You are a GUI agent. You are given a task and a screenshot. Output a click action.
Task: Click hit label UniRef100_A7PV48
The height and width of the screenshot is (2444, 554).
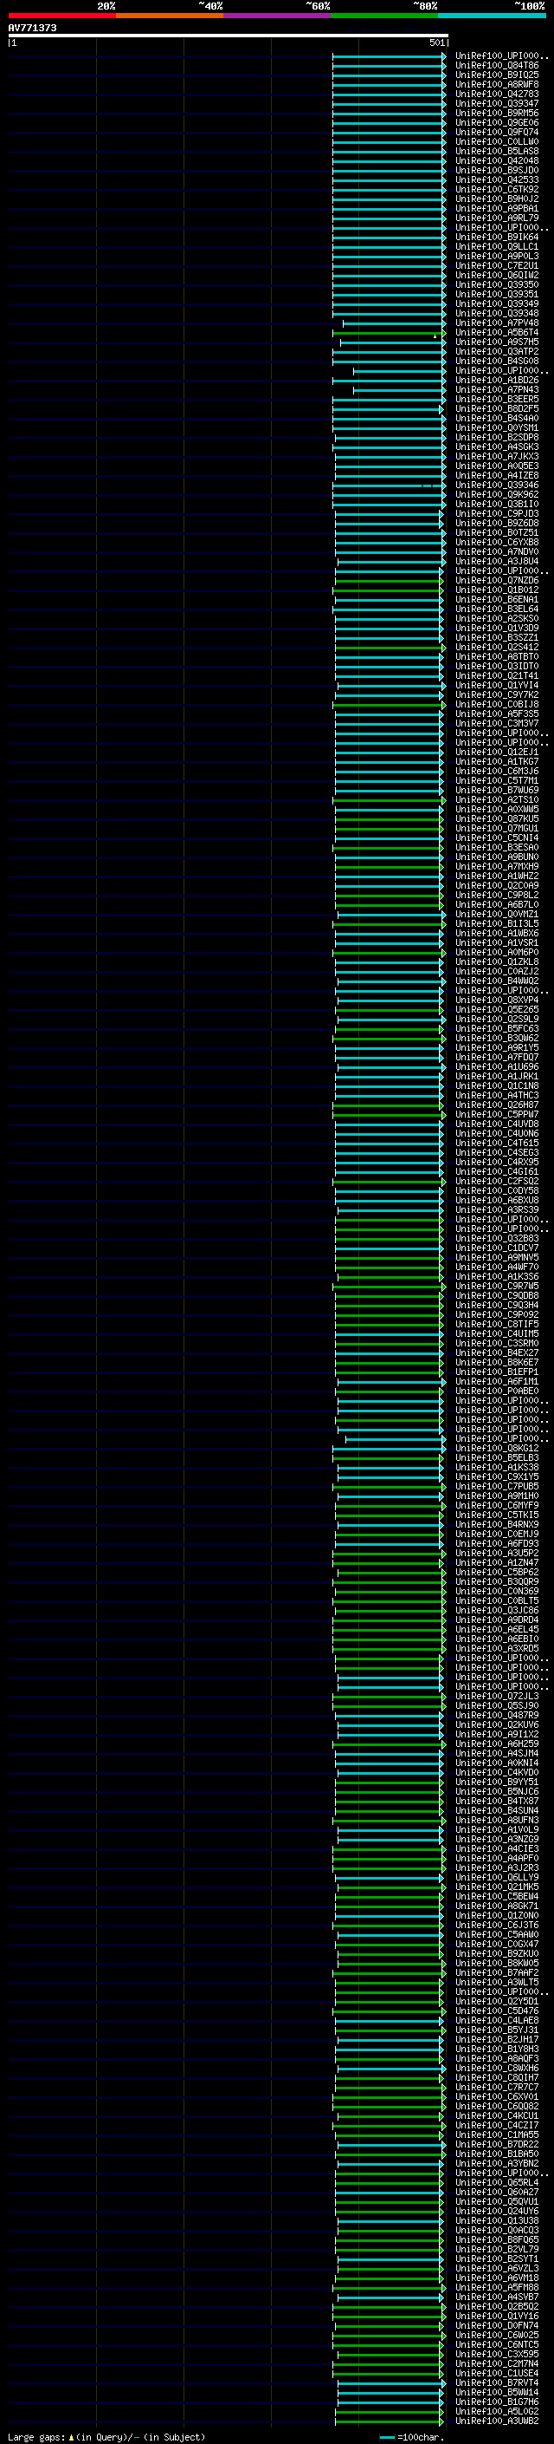click(x=497, y=323)
